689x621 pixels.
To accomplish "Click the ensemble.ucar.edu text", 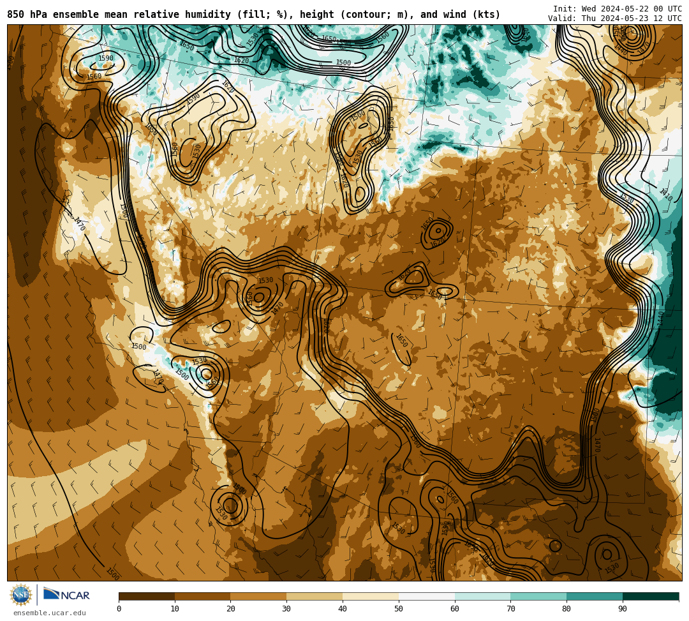I will (x=50, y=613).
